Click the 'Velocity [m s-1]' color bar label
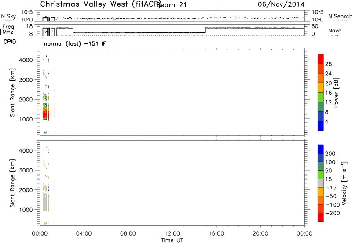This screenshot has width=352, height=243. (344, 183)
